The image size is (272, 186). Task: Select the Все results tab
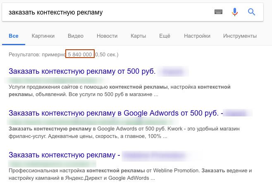(14, 36)
